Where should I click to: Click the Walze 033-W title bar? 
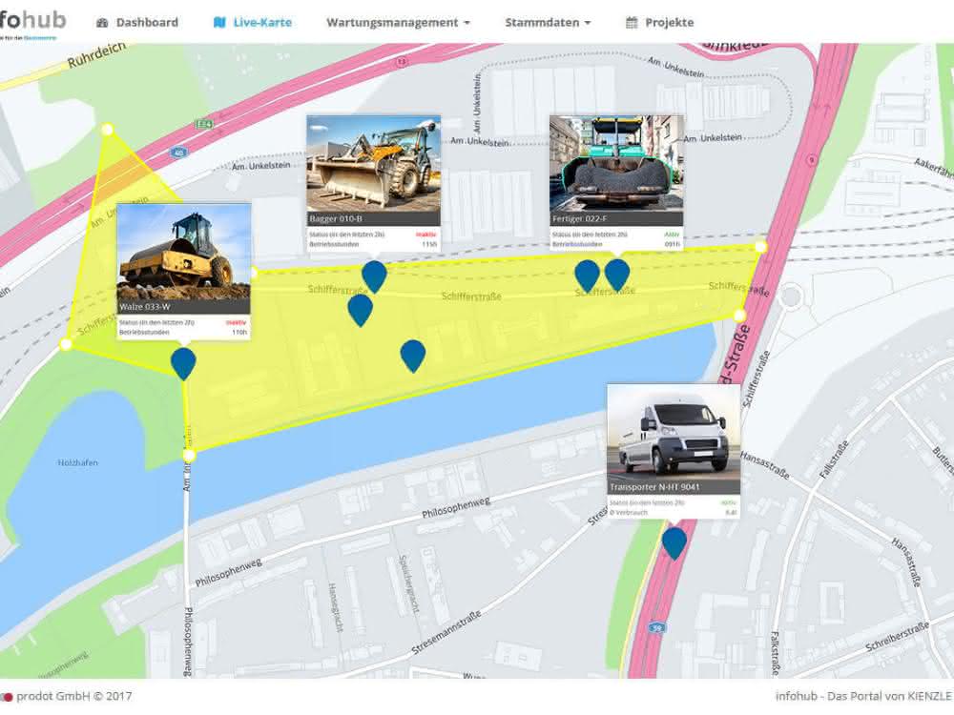tap(183, 306)
